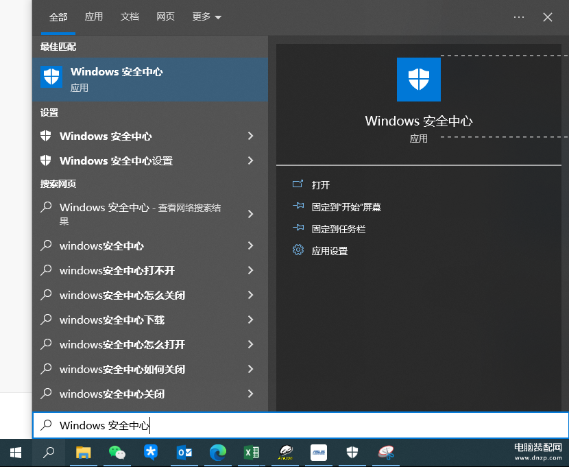Open the Aresan app in taskbar
Screen dimensions: 569x467
285,453
